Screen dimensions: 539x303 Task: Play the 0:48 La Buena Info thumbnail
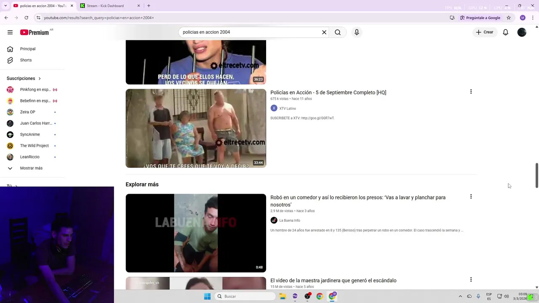pos(196,233)
